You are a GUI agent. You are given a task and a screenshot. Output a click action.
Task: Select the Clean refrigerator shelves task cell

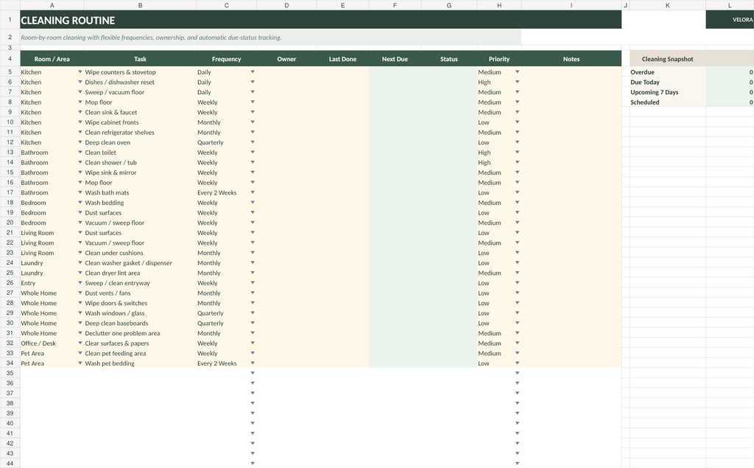pyautogui.click(x=140, y=132)
